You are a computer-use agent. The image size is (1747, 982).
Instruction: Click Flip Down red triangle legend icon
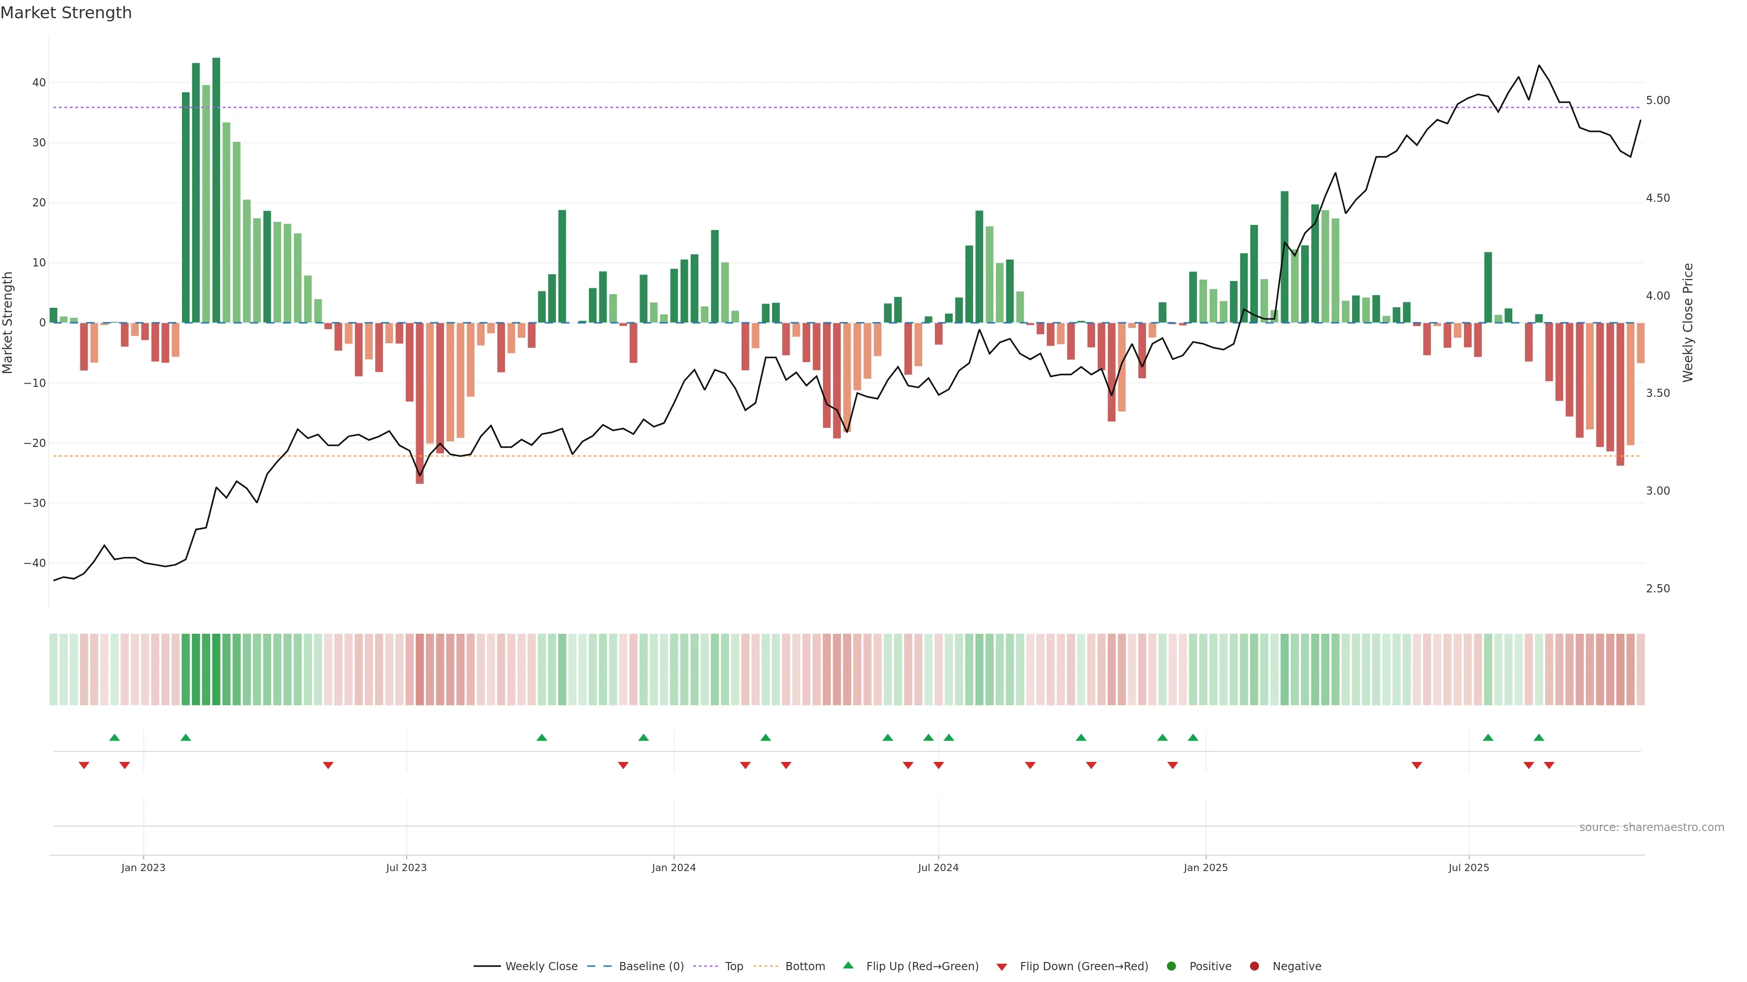tap(1002, 967)
